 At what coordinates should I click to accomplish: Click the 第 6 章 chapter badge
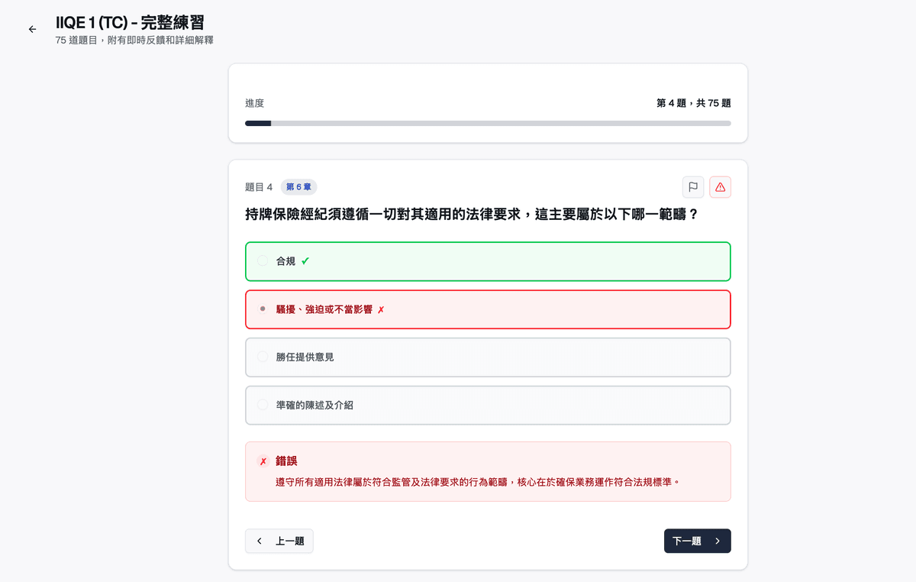(x=298, y=186)
